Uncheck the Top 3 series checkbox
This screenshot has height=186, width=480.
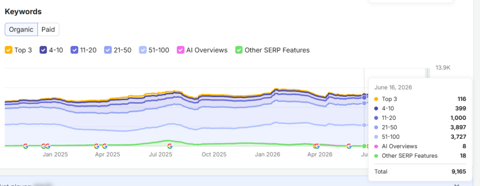coord(8,50)
